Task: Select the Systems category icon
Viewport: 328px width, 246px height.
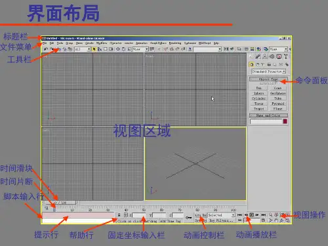Action: click(x=286, y=64)
